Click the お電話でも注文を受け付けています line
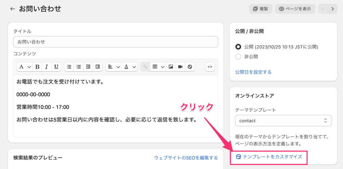Viewport: 343px width, 169px height. point(60,82)
